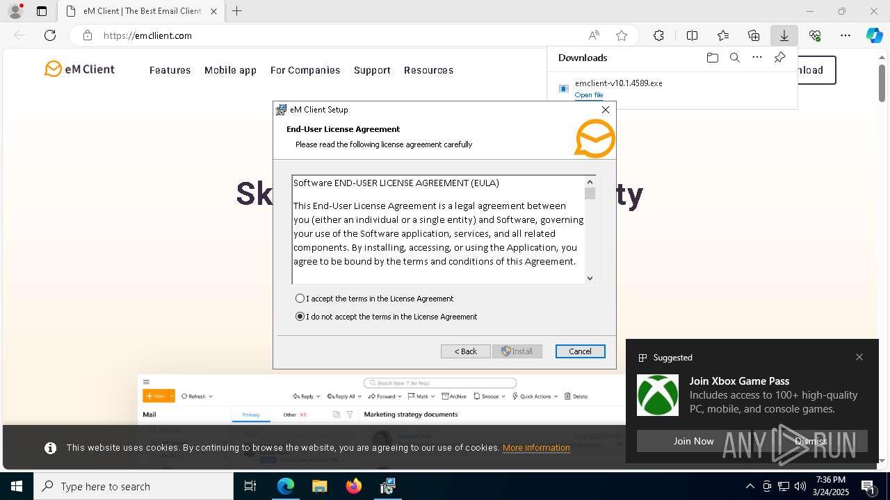
Task: Toggle split screen icon in toolbar
Action: coord(692,35)
